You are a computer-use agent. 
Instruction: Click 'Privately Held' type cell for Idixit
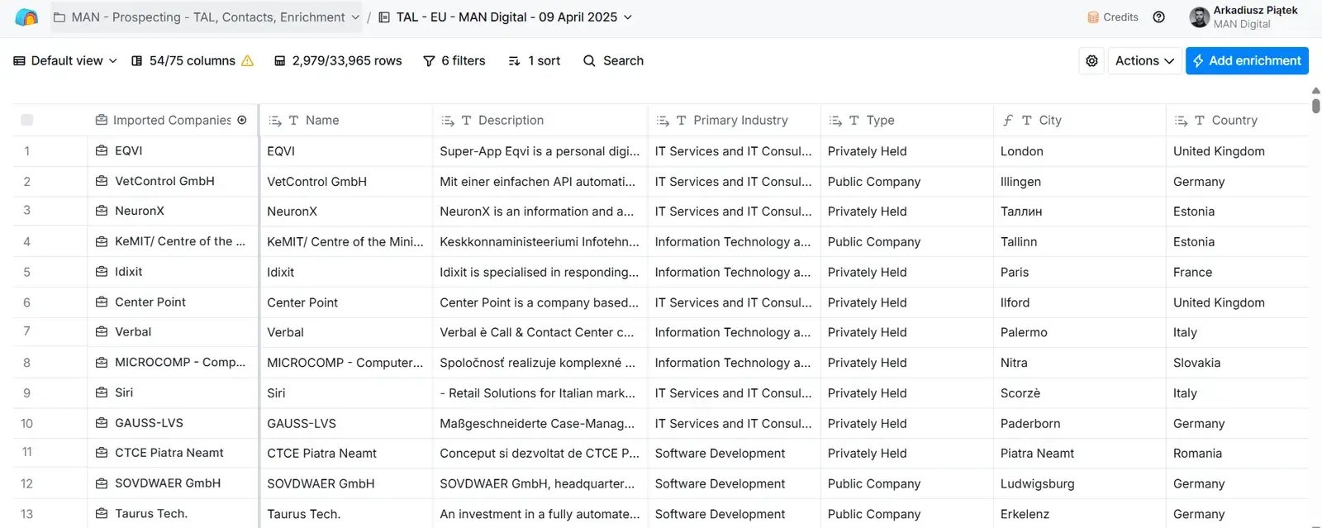(906, 272)
